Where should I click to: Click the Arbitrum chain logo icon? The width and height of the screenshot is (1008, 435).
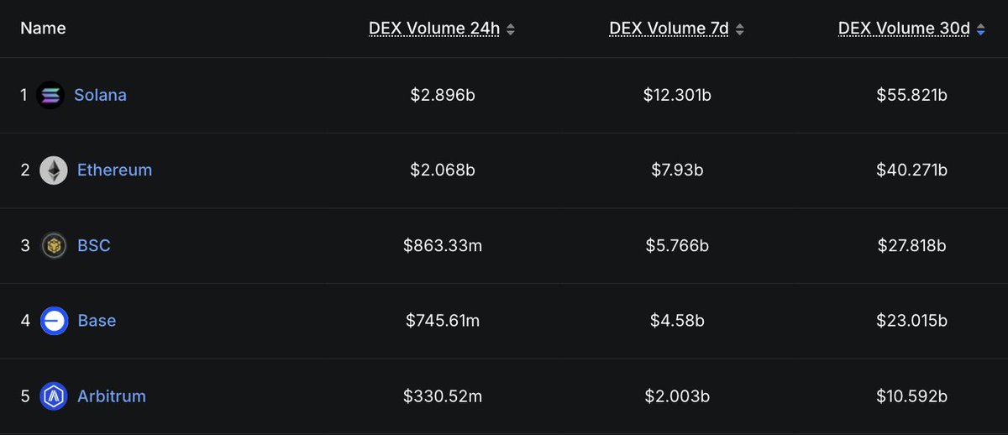pos(54,396)
